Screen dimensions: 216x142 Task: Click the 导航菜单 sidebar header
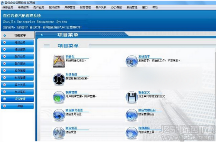coord(18,35)
